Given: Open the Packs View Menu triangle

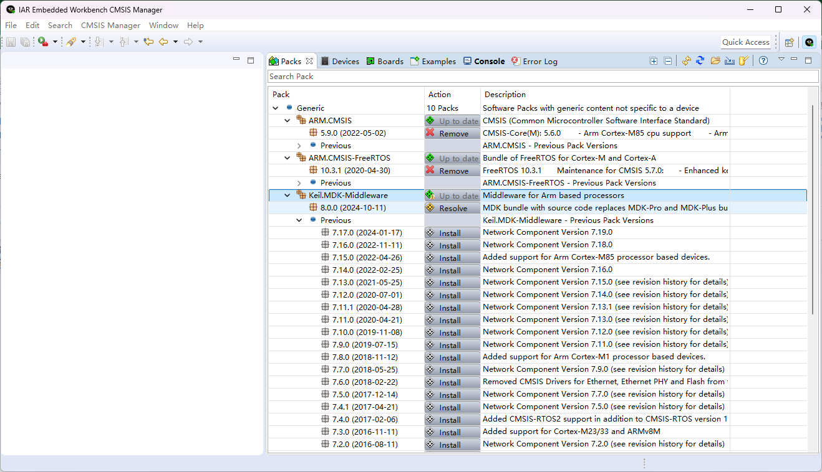Looking at the screenshot, I should point(781,59).
